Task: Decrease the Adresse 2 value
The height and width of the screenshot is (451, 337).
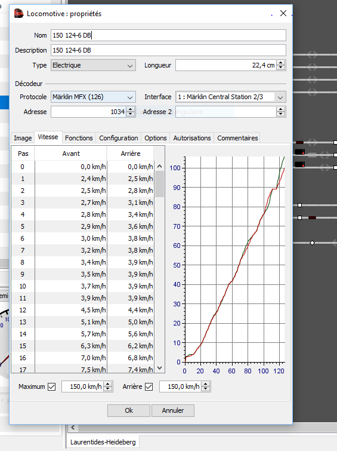Action: pos(281,115)
